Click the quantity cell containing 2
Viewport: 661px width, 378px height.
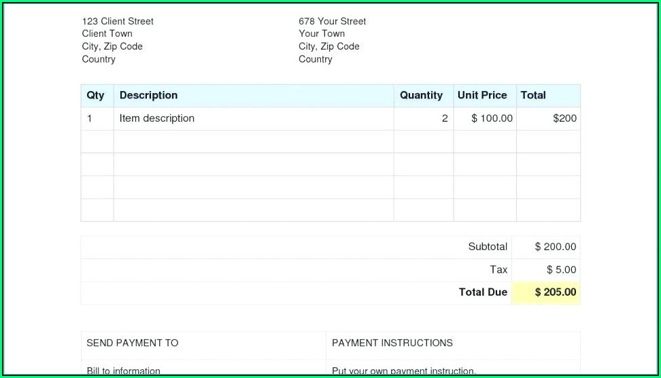pos(445,118)
